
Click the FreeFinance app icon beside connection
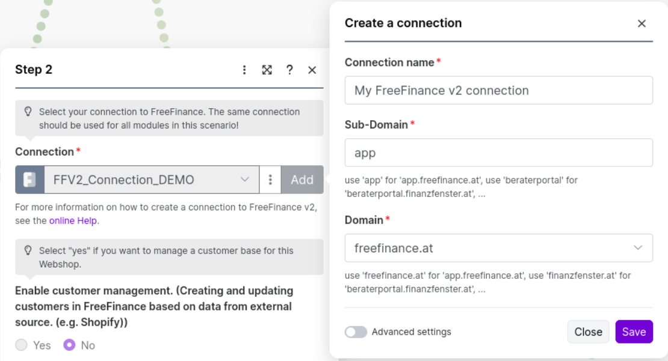(30, 180)
